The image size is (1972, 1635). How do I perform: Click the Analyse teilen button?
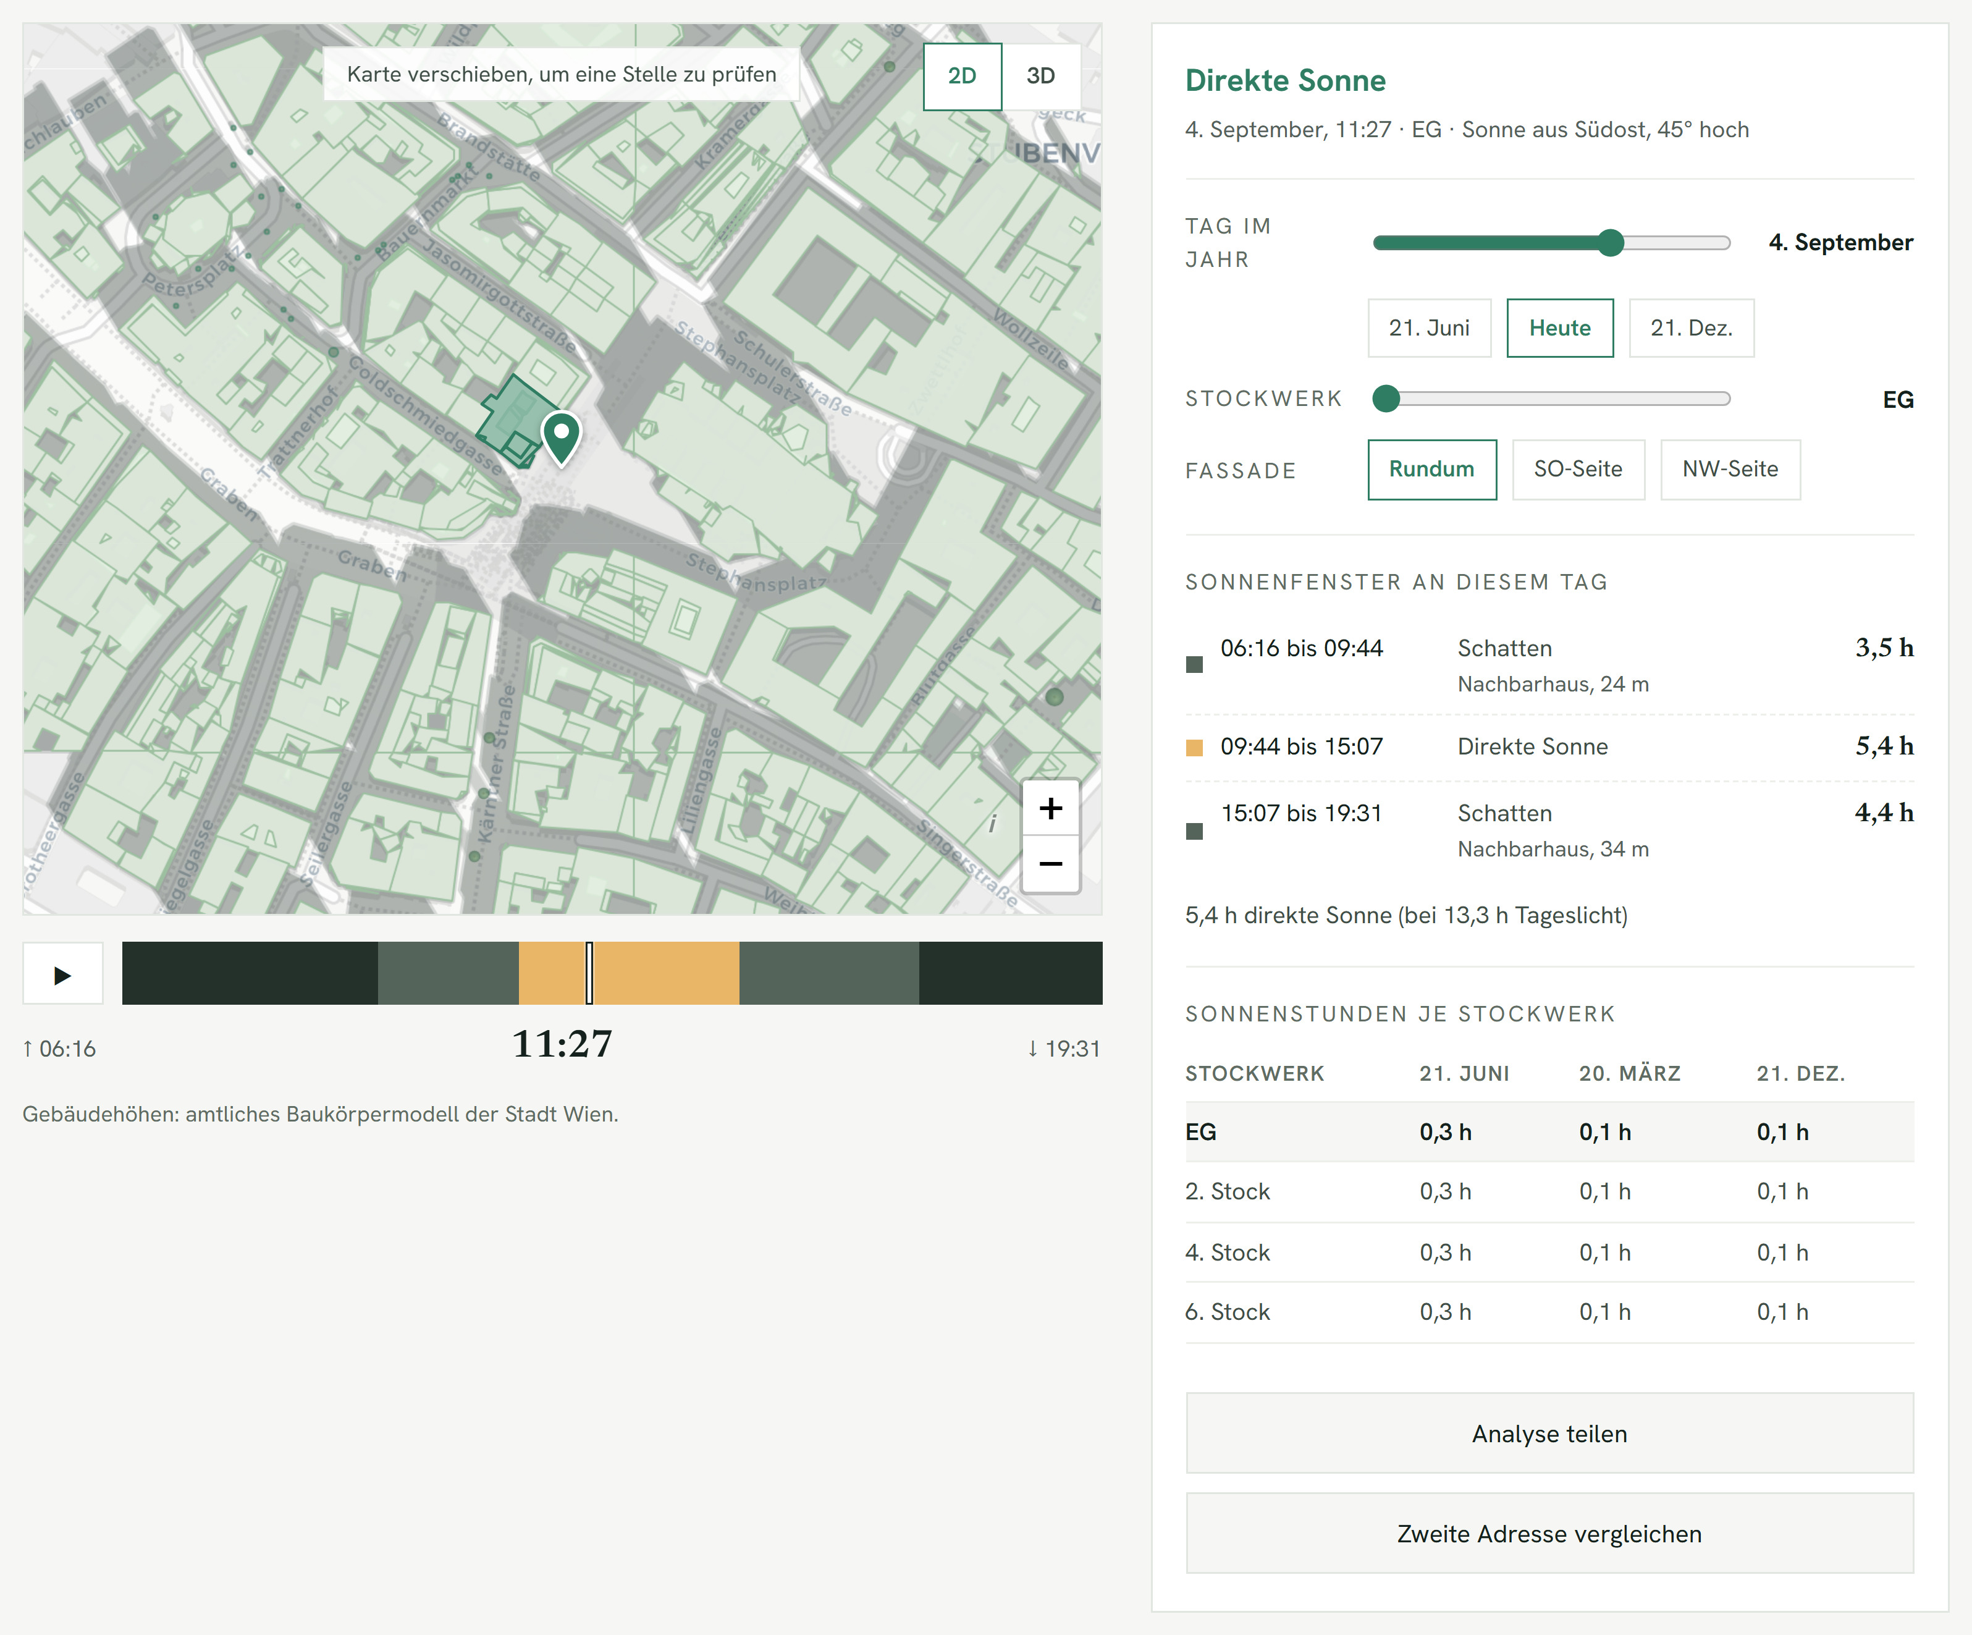point(1549,1433)
